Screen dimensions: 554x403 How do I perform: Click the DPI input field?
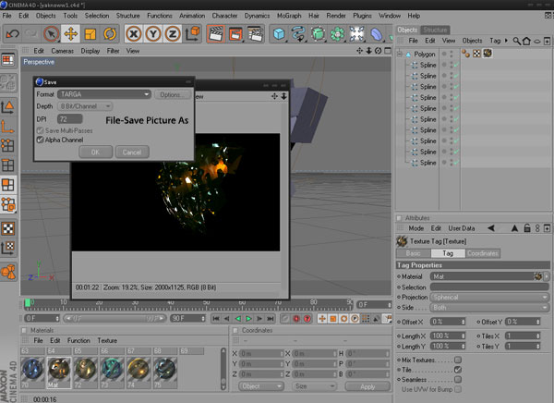(69, 119)
